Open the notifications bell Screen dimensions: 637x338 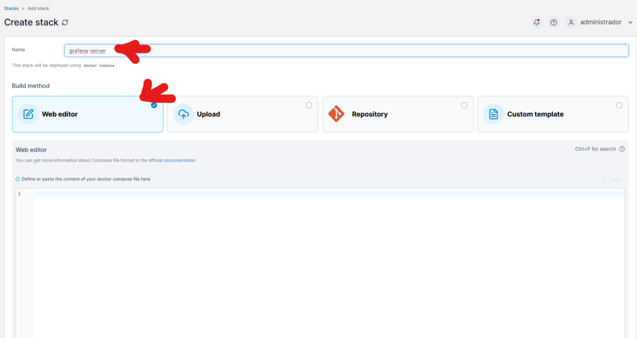click(537, 22)
